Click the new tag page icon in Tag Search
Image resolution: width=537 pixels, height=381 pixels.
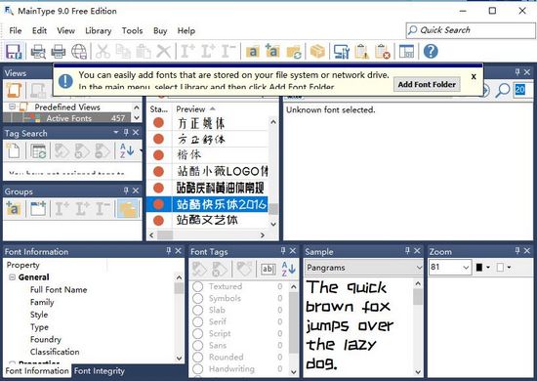click(14, 150)
